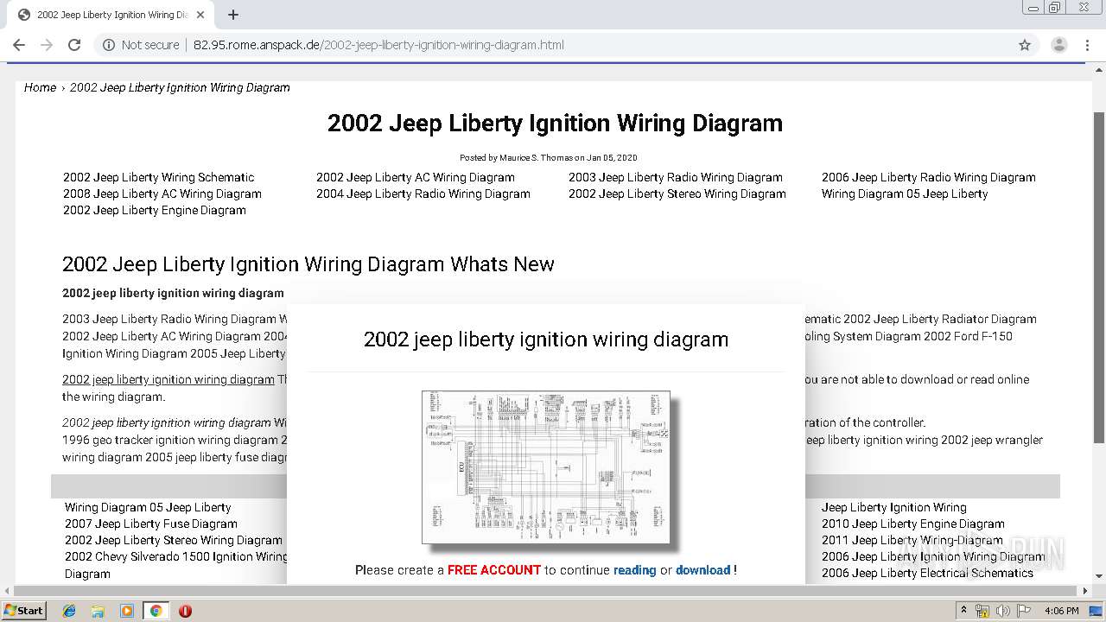Image resolution: width=1106 pixels, height=622 pixels.
Task: Click underlined 2002 jeep liberty ignition wiring diagram link
Action: tap(168, 379)
